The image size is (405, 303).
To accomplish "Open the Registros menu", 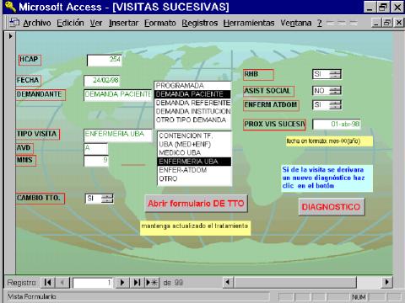I will [200, 23].
